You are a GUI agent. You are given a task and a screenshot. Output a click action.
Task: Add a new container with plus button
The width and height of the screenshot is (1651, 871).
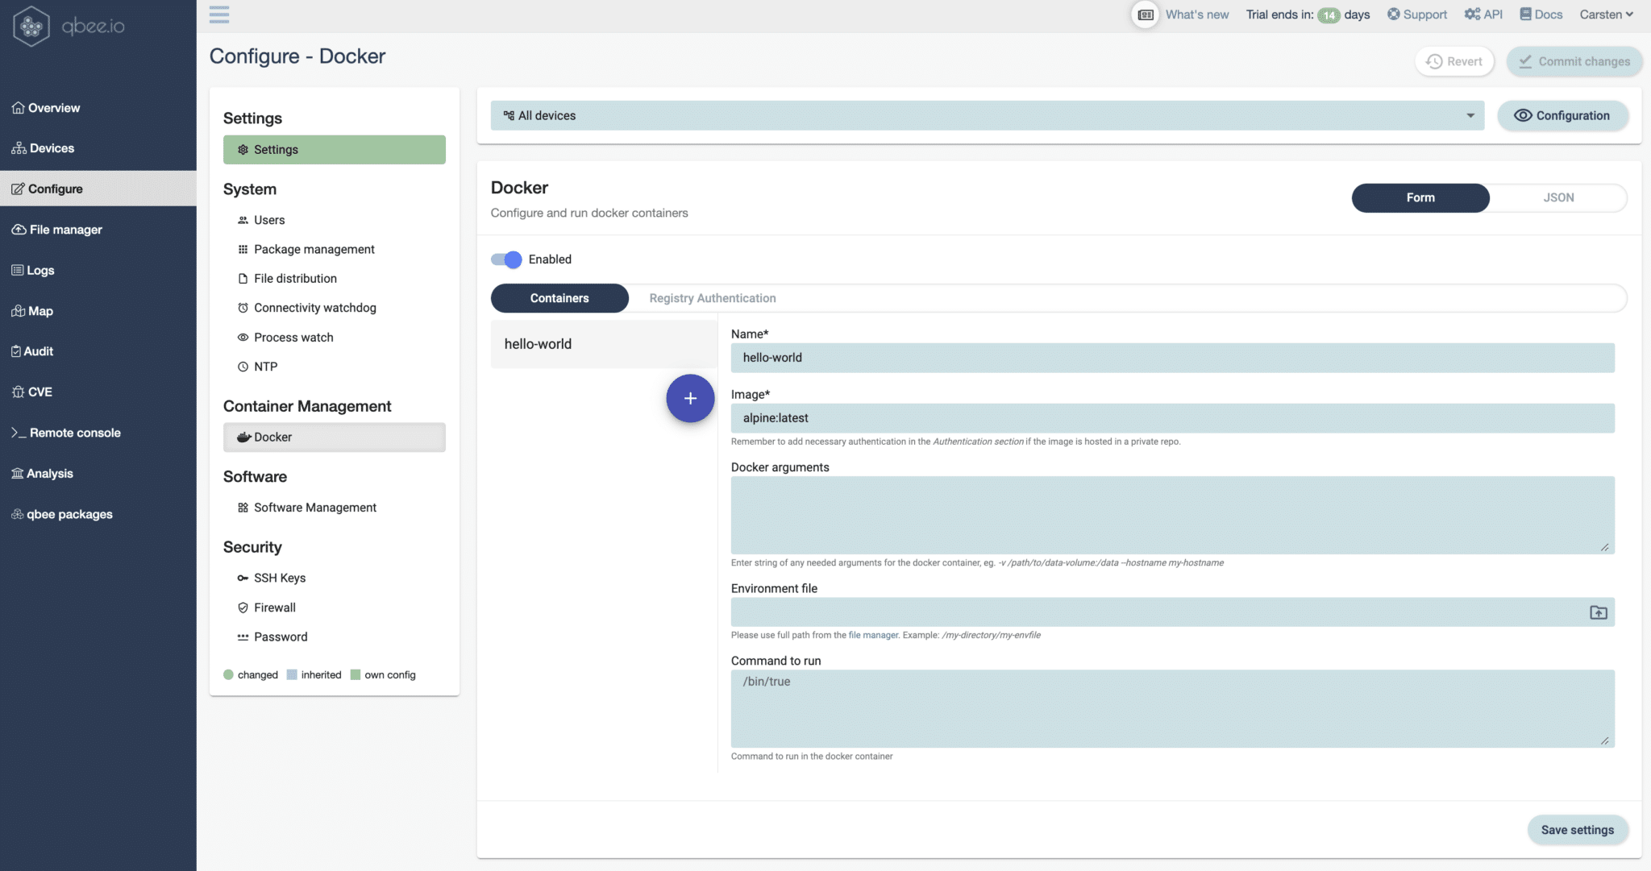click(690, 398)
